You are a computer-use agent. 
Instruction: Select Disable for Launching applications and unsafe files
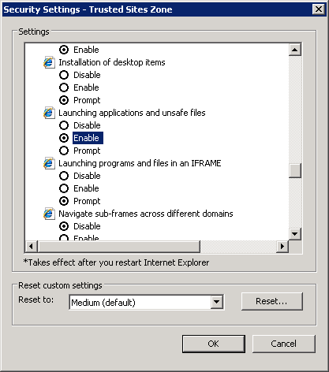click(64, 125)
